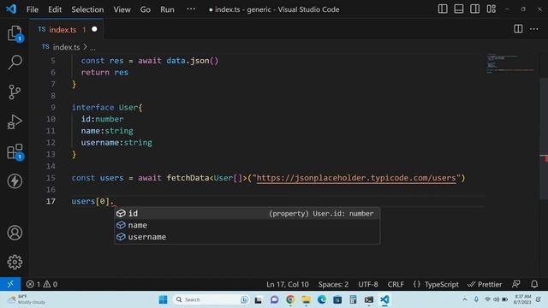The width and height of the screenshot is (548, 308).
Task: Click the feedback icon in status bar
Action: (516, 284)
